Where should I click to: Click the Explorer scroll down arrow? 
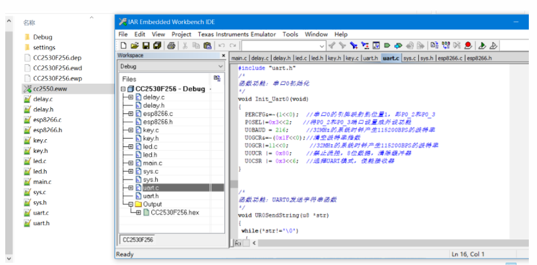9,259
